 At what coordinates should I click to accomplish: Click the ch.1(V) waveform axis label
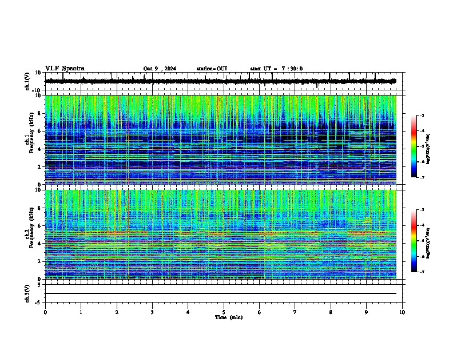[x=27, y=81]
